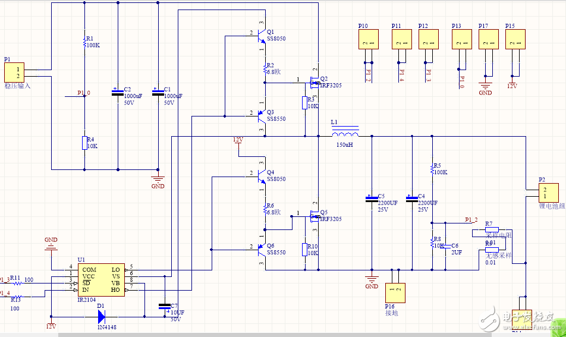566x337 pixels.
Task: Click the 无感采样 label text
Action: [x=498, y=256]
